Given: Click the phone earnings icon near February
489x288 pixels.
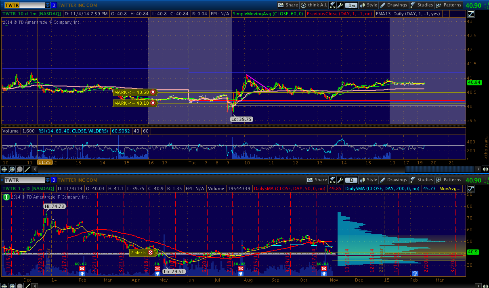Looking at the screenshot, I should click(82, 268).
